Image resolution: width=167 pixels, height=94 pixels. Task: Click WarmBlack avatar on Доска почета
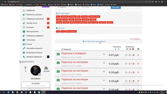(x=35, y=70)
